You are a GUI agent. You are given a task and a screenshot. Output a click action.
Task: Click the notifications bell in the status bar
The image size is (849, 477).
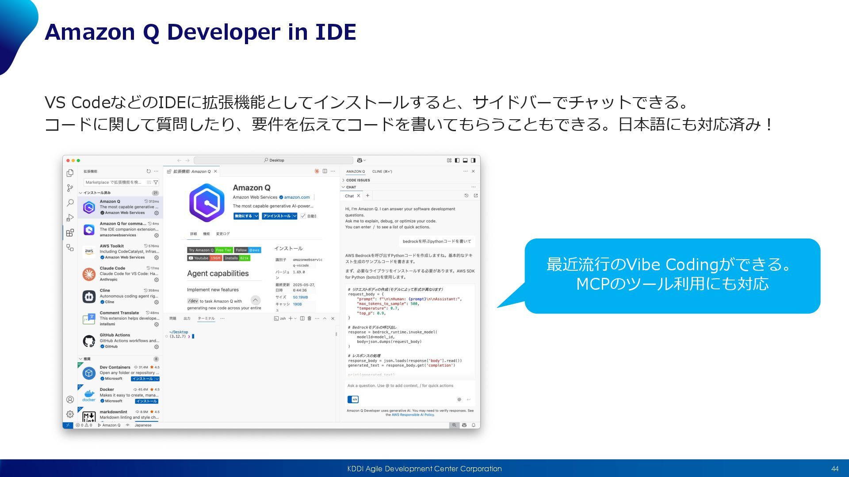point(474,425)
